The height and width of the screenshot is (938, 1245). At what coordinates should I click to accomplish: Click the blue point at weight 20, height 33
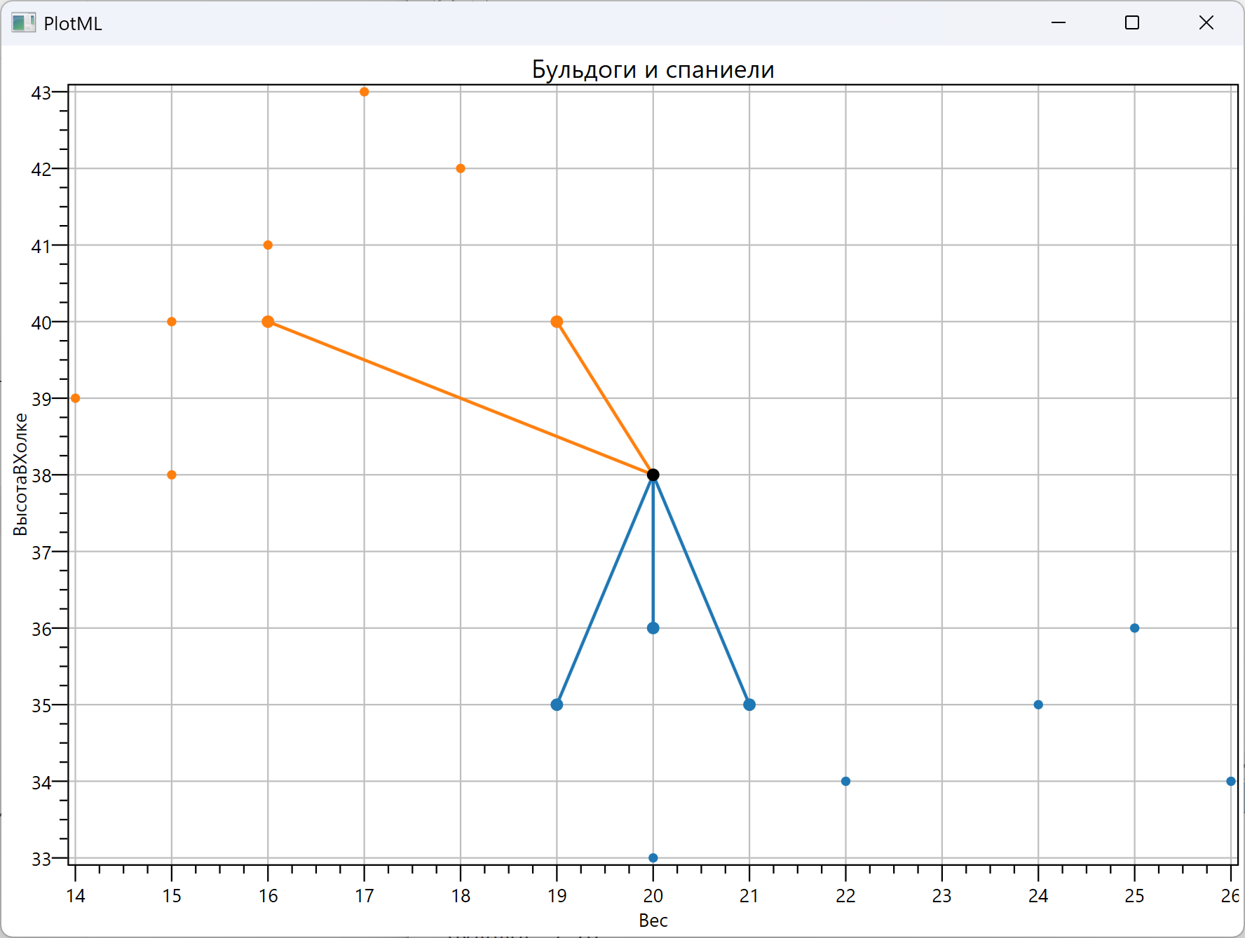pos(653,858)
